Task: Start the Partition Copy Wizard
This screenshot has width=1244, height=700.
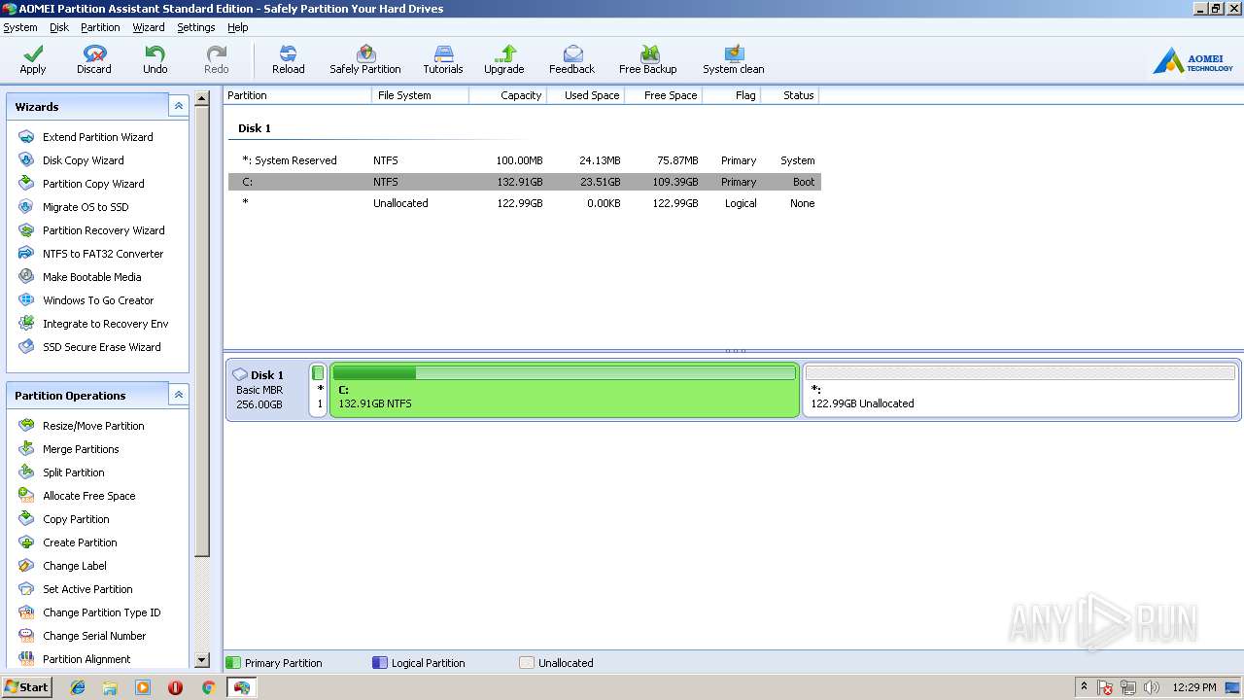Action: pos(93,184)
